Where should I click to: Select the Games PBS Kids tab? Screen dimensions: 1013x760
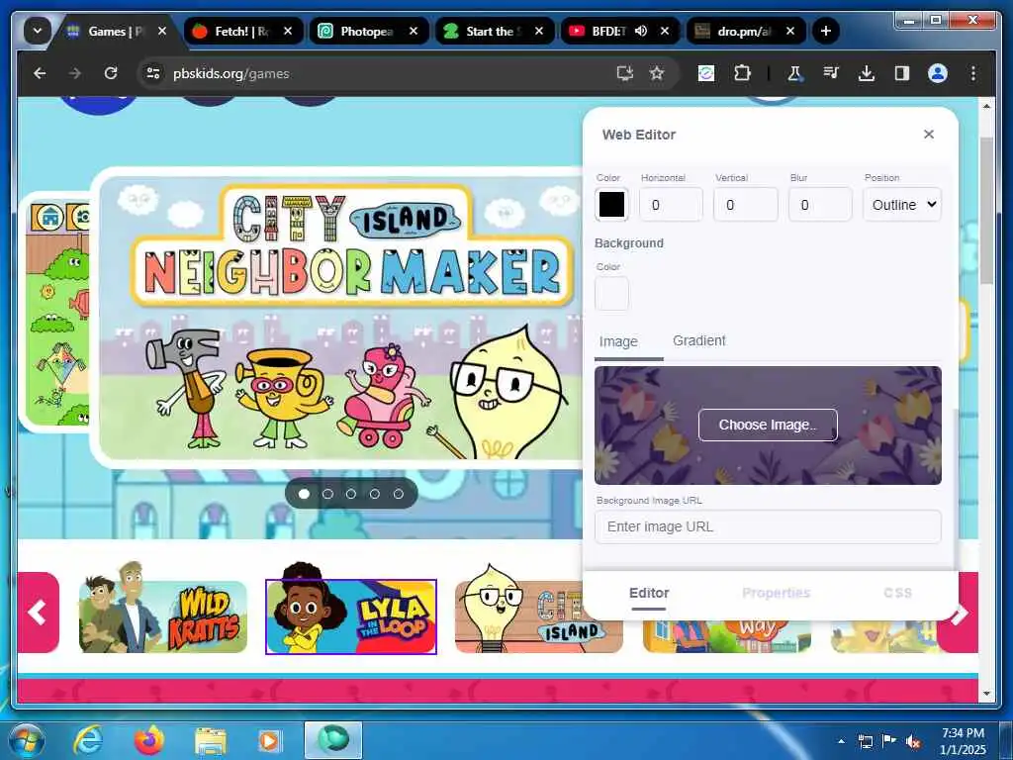coord(118,31)
